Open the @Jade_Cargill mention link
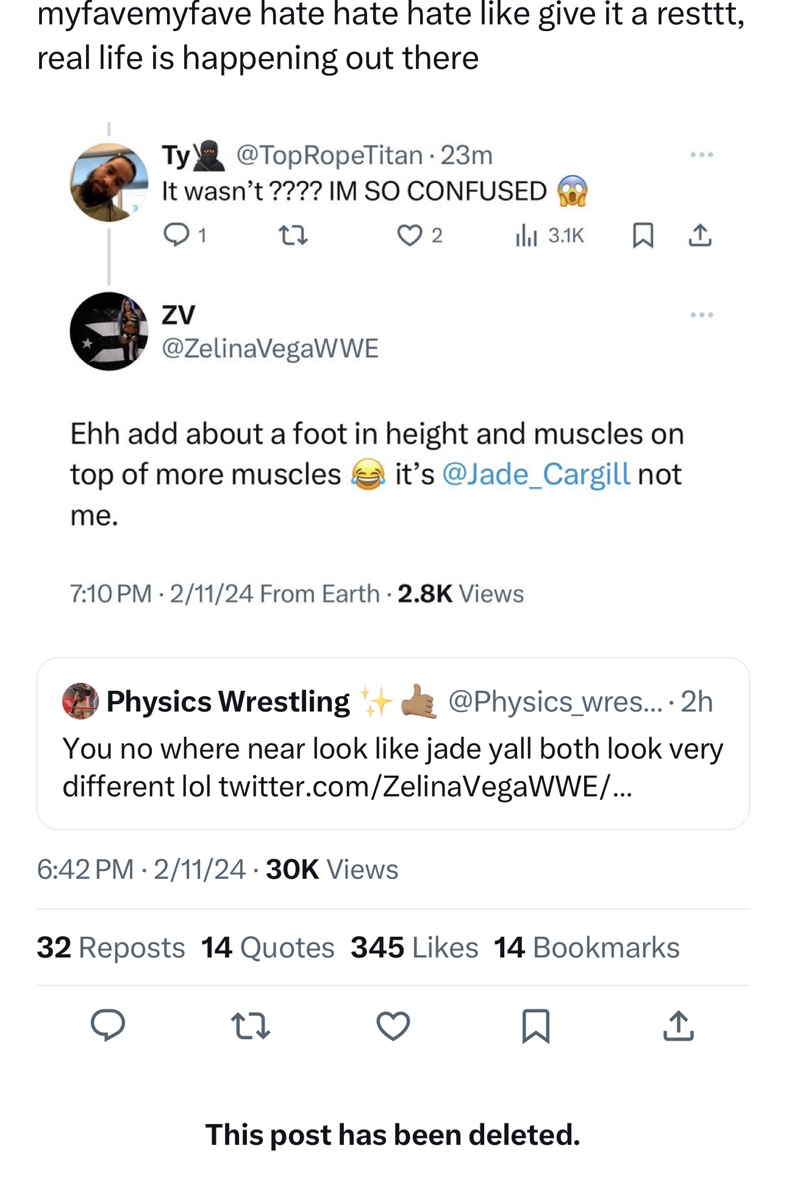 click(x=536, y=474)
